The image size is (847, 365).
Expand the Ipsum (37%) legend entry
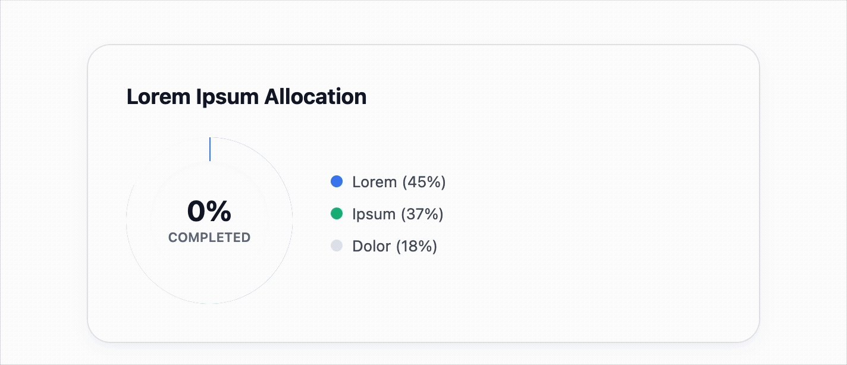point(398,214)
